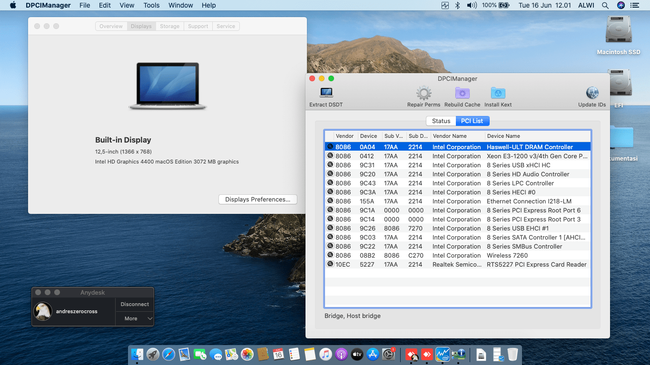Viewport: 650px width, 365px height.
Task: Open Spotlight search in menu bar
Action: point(605,5)
